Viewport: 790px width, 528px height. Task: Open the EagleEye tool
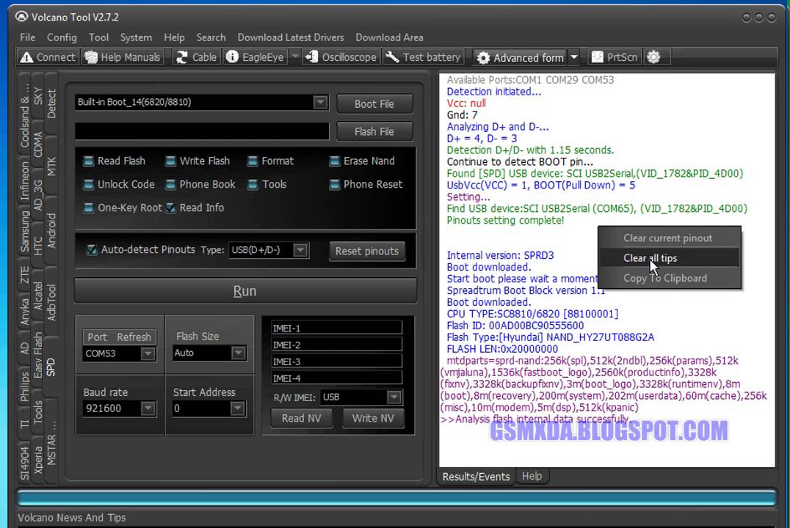pyautogui.click(x=256, y=57)
